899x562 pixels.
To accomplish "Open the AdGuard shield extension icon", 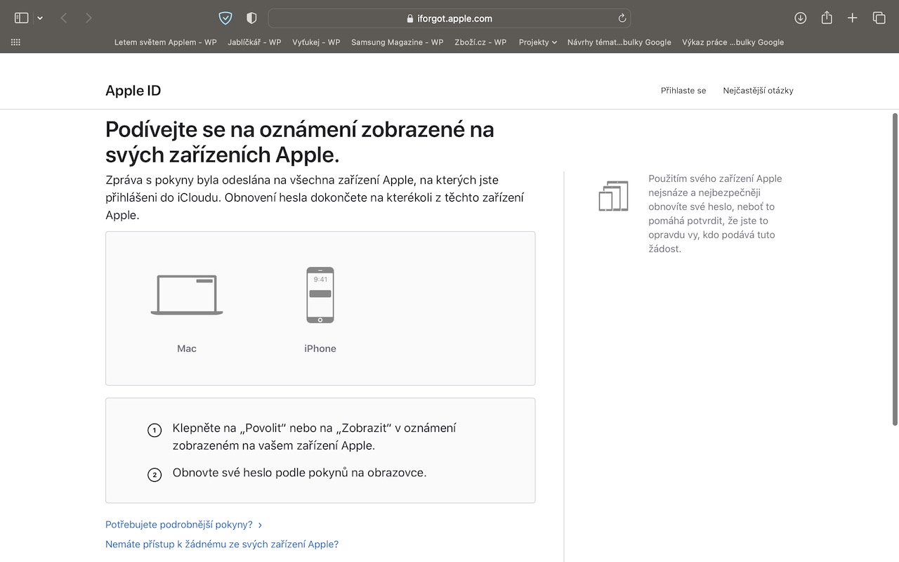I will point(225,18).
